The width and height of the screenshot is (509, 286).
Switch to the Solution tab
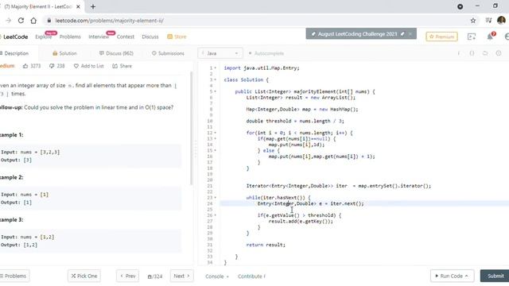(x=64, y=53)
